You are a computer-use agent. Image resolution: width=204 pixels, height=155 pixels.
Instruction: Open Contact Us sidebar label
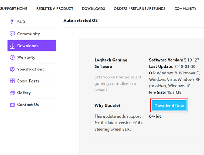(x=28, y=105)
